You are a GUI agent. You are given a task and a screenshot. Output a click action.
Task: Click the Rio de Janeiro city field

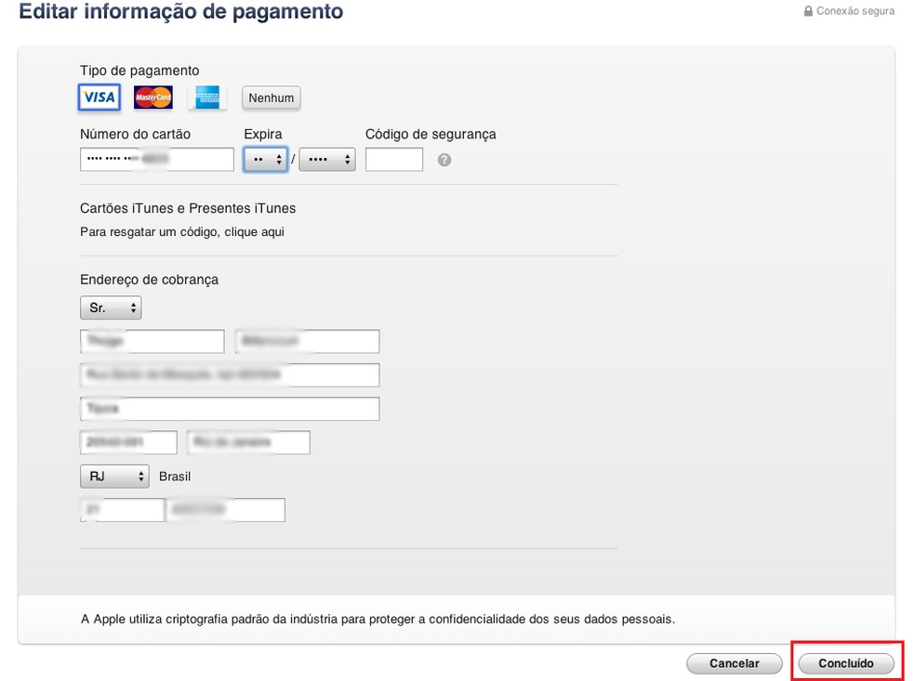248,442
